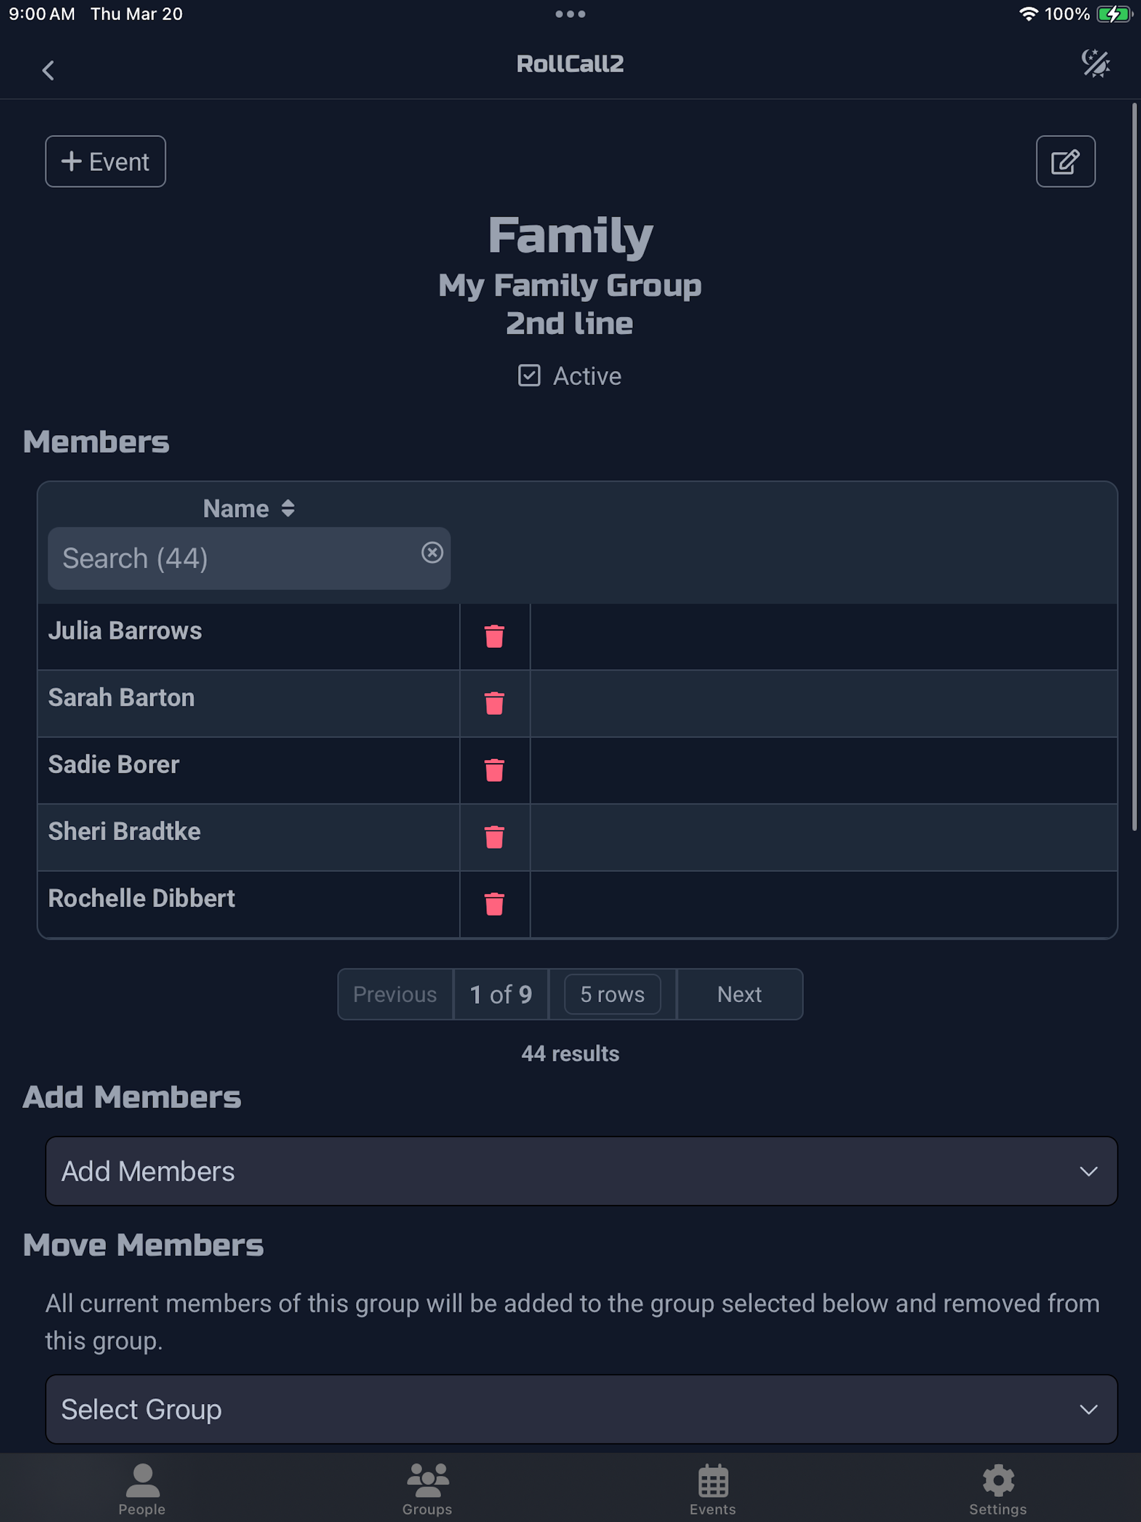Image resolution: width=1141 pixels, height=1522 pixels.
Task: Go to Previous members page
Action: tap(395, 993)
